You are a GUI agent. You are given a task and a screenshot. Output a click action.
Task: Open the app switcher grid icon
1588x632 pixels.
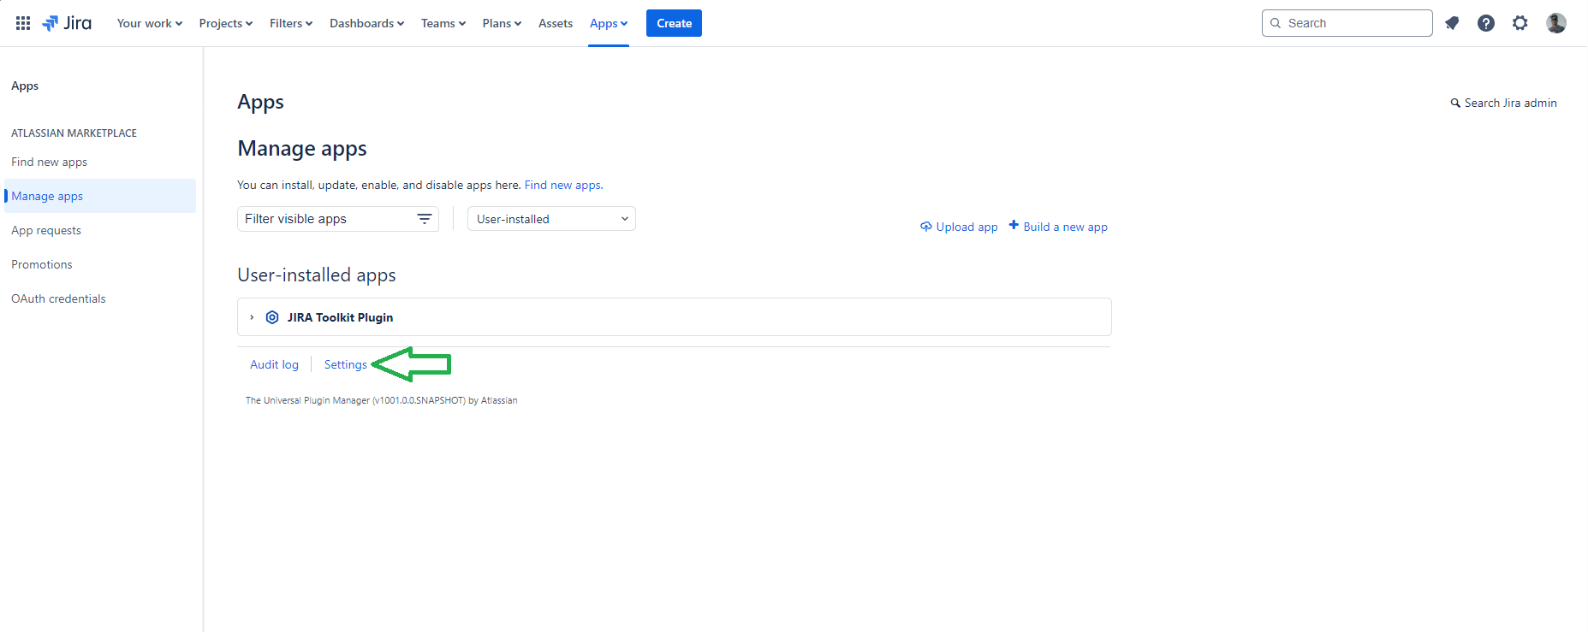pos(23,23)
